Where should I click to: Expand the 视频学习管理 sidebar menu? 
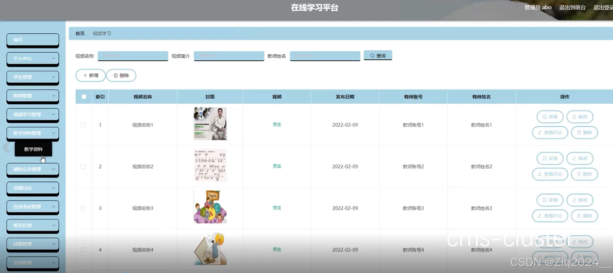coord(33,115)
